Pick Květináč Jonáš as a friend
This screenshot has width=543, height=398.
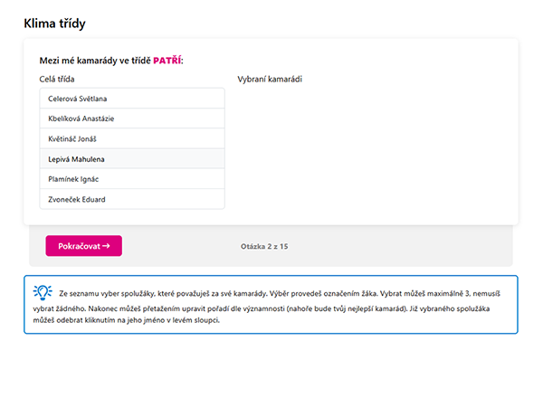coord(132,138)
